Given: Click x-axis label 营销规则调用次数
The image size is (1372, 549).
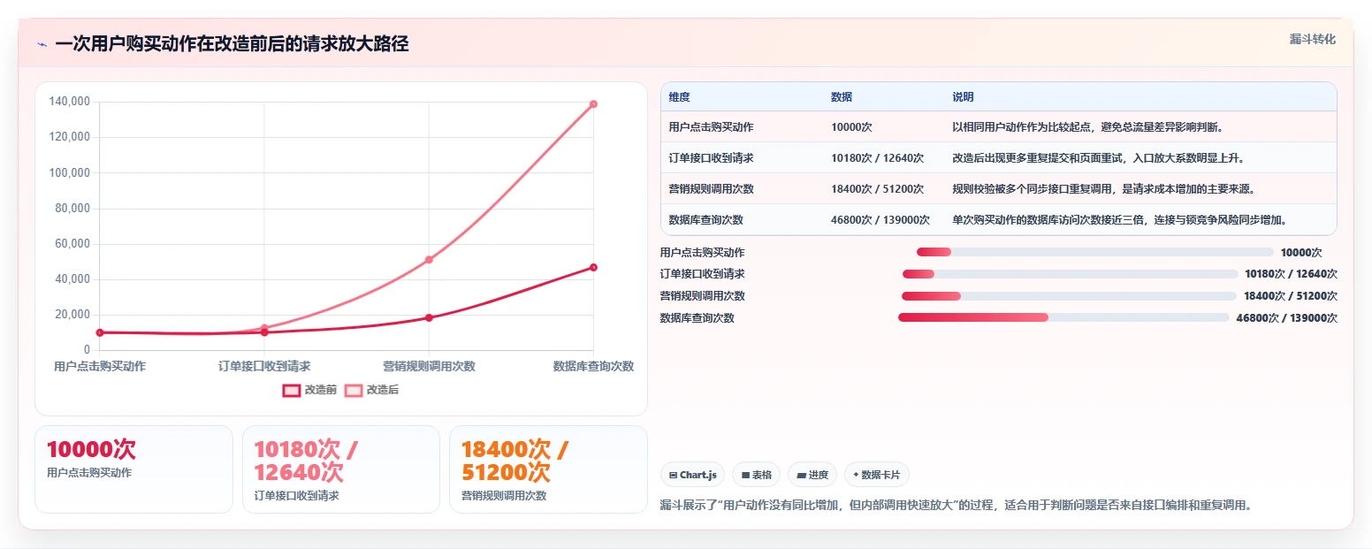Looking at the screenshot, I should pos(429,366).
